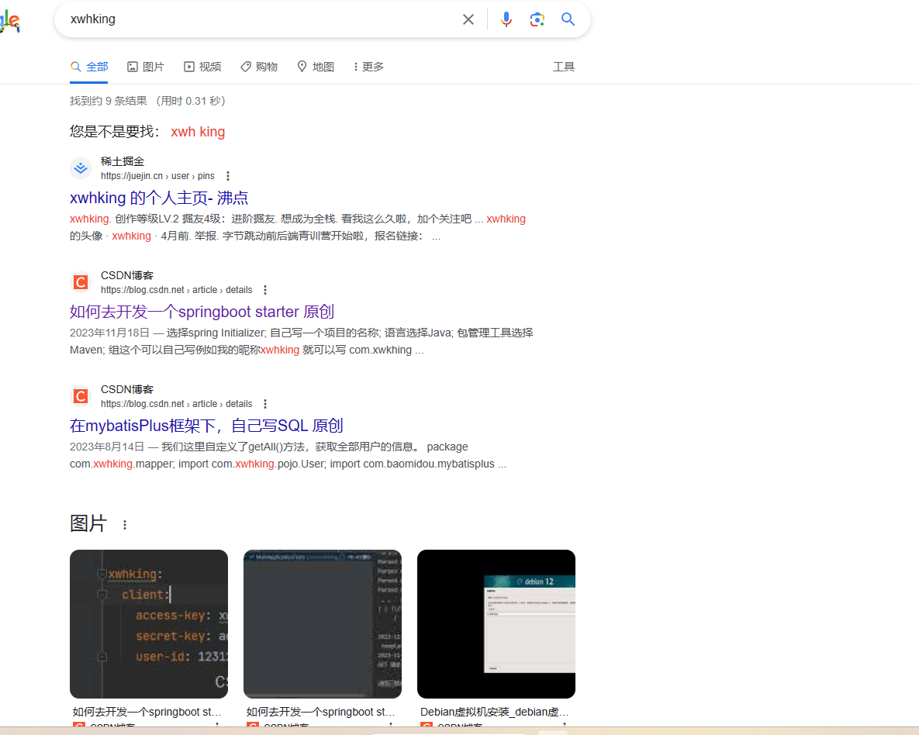Viewport: 919px width, 735px height.
Task: Open the 工具 search tools
Action: tap(564, 67)
